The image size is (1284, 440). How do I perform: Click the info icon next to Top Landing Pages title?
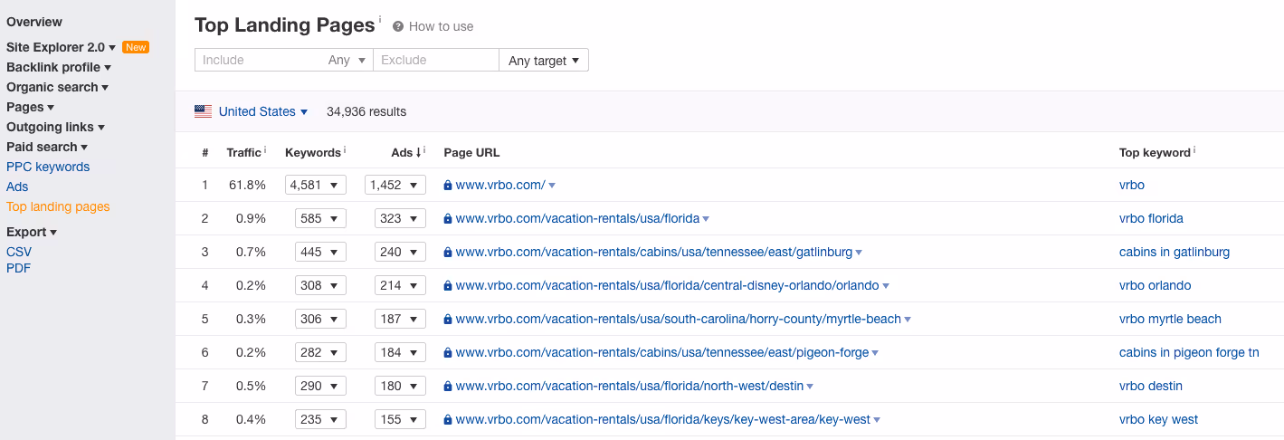[380, 18]
